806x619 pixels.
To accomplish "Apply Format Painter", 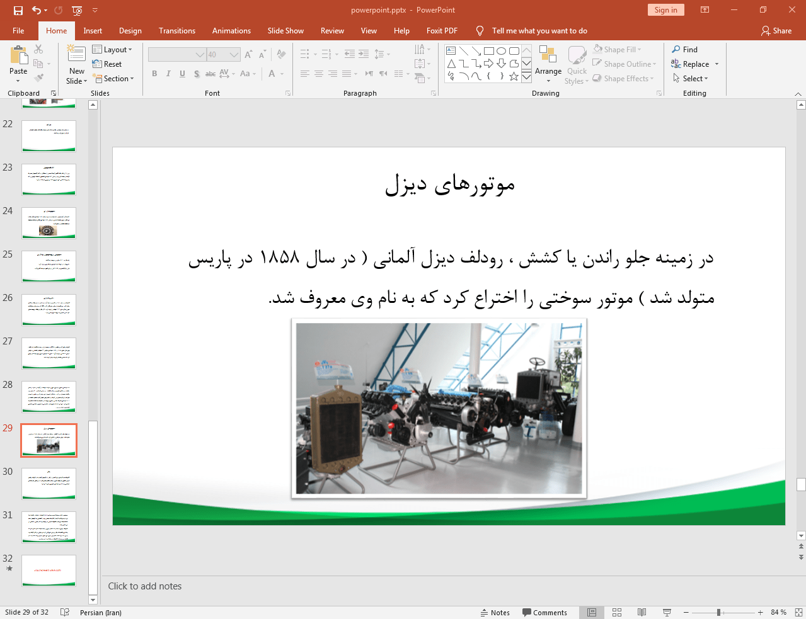I will (38, 78).
